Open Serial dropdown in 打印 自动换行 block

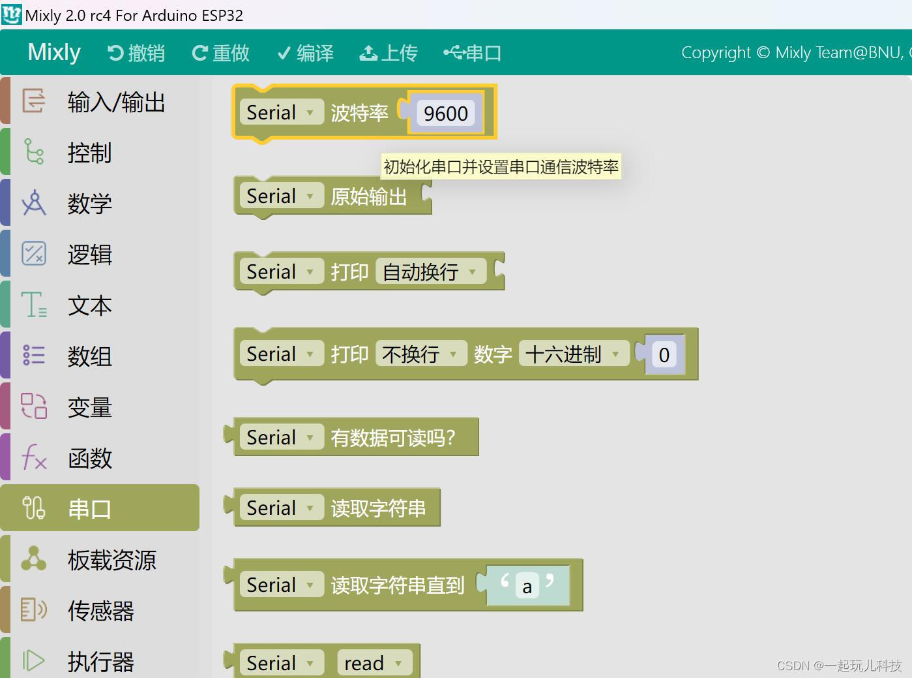tap(282, 271)
